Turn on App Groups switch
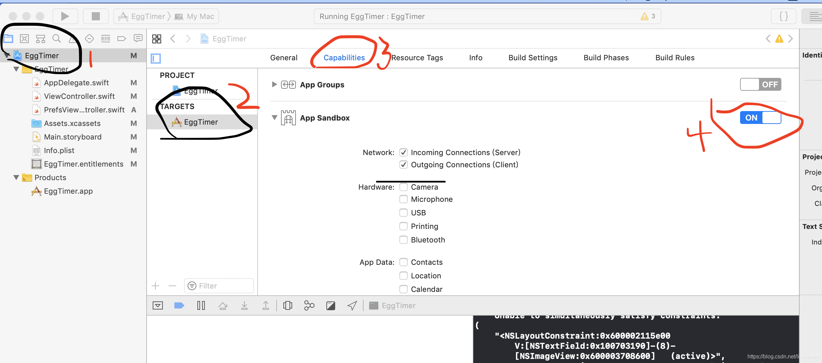The height and width of the screenshot is (363, 822). 760,84
